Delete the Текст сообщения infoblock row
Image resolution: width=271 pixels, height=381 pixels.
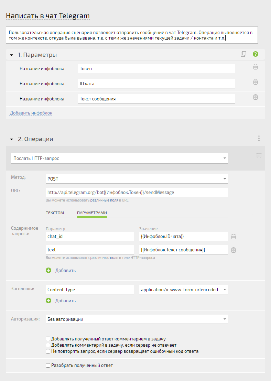256,97
